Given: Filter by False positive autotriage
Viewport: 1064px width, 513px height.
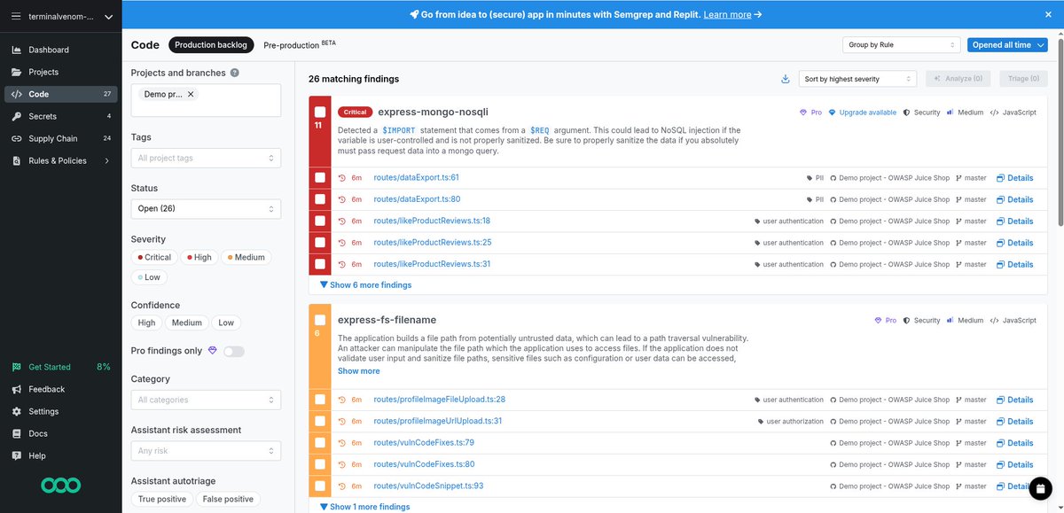Looking at the screenshot, I should [x=228, y=499].
